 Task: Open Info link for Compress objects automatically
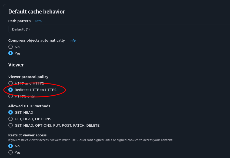point(72,41)
